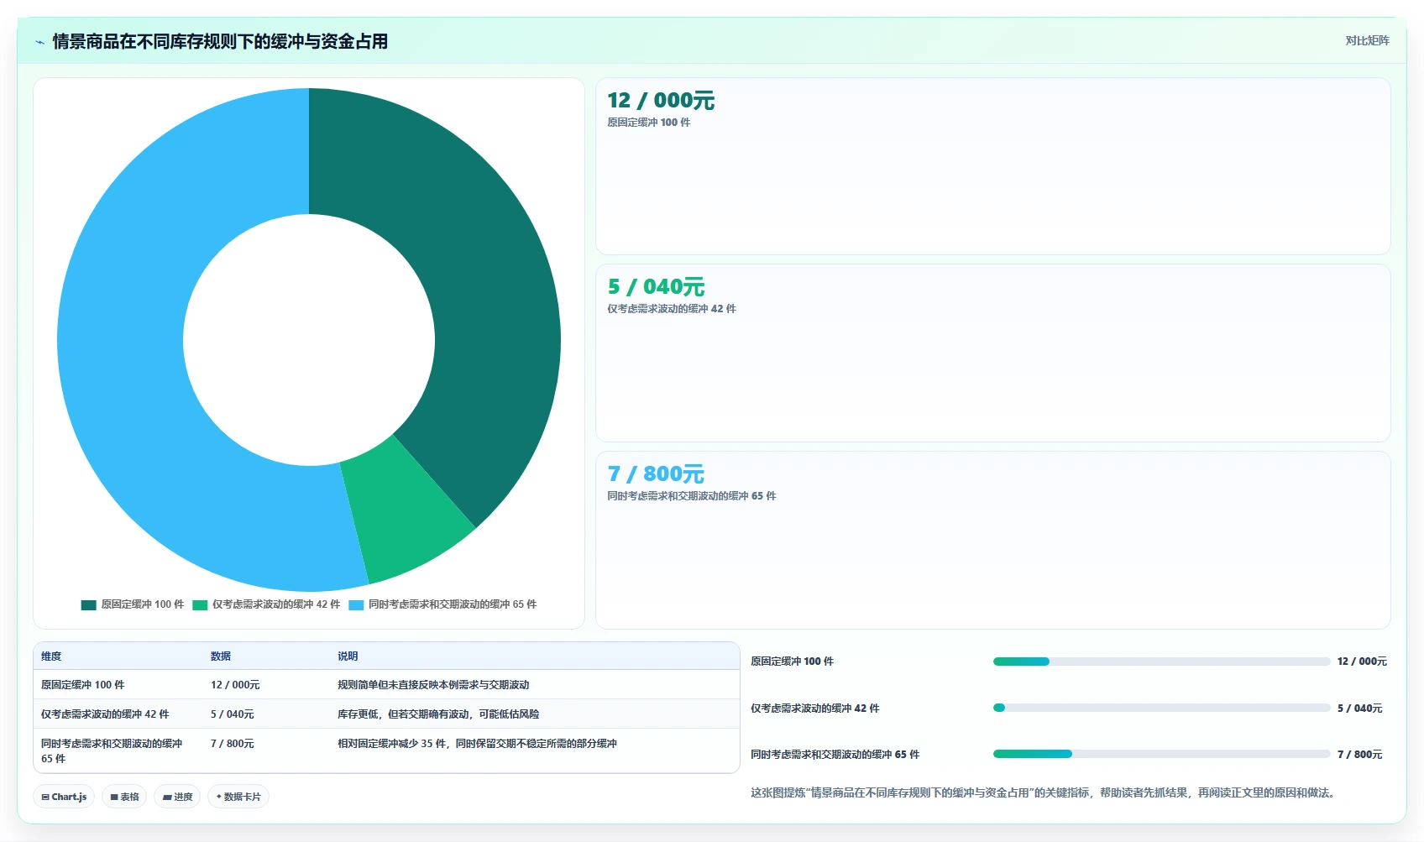The image size is (1424, 842).
Task: Click the card subtitle 原固定缓冲 100 件
Action: pyautogui.click(x=649, y=123)
